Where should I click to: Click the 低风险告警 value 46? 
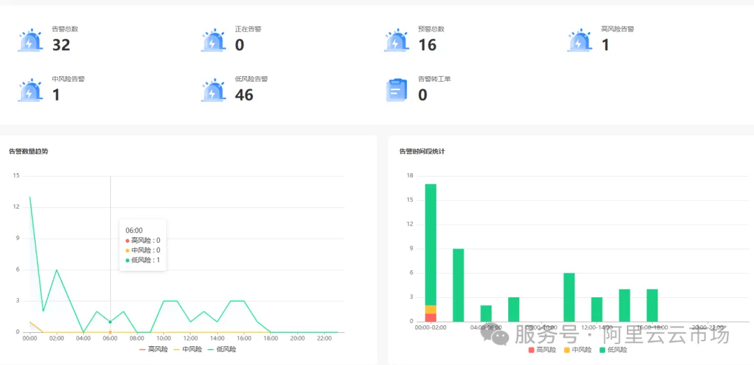[x=244, y=95]
